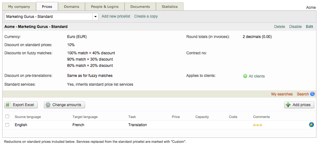The height and width of the screenshot is (145, 319).
Task: Click the Add new pricelist link
Action: point(116,16)
